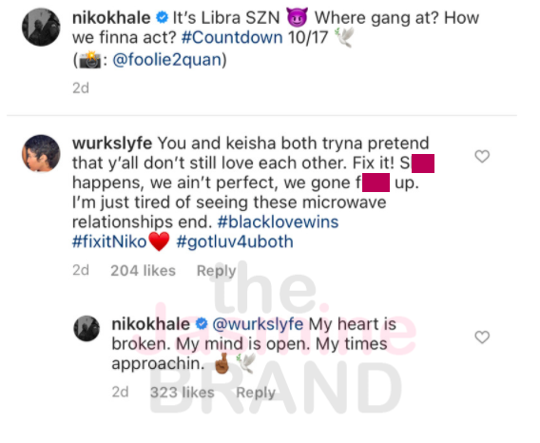
Task: Click the nikokhale username in the reply
Action: click(x=151, y=324)
